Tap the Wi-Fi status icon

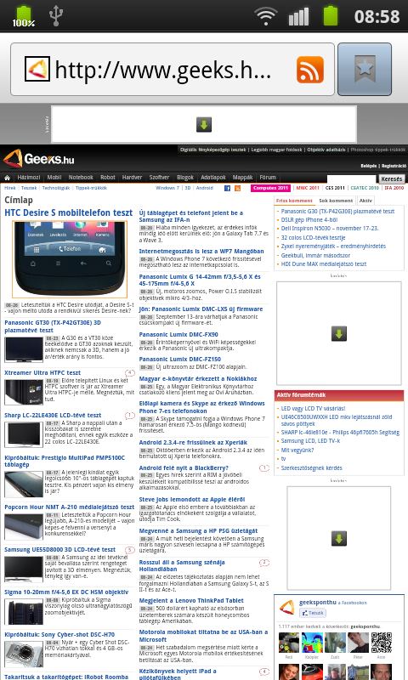(265, 16)
